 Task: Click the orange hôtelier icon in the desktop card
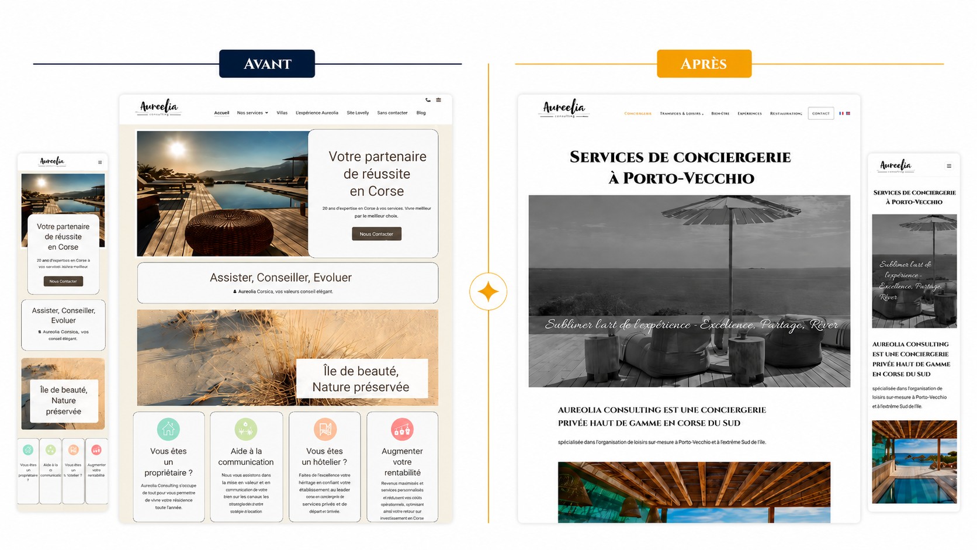[325, 429]
